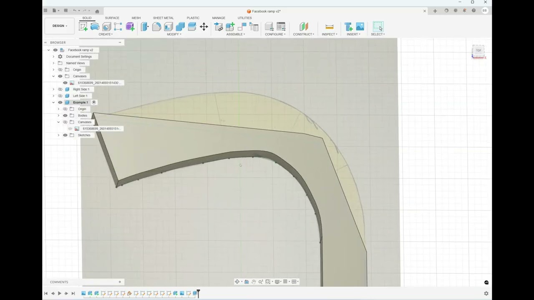Click the Offset Face icon
Viewport: 534px width, 300px height.
coord(192,27)
